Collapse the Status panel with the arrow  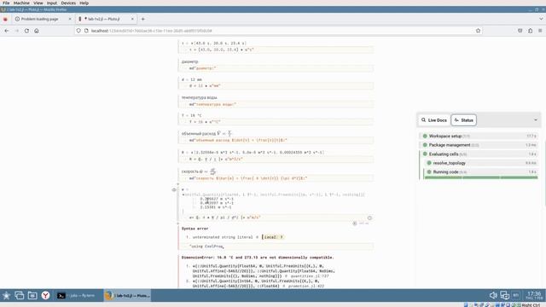[x=536, y=120]
